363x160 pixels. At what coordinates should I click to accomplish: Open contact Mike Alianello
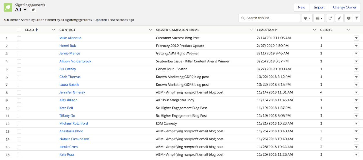[x=70, y=38]
